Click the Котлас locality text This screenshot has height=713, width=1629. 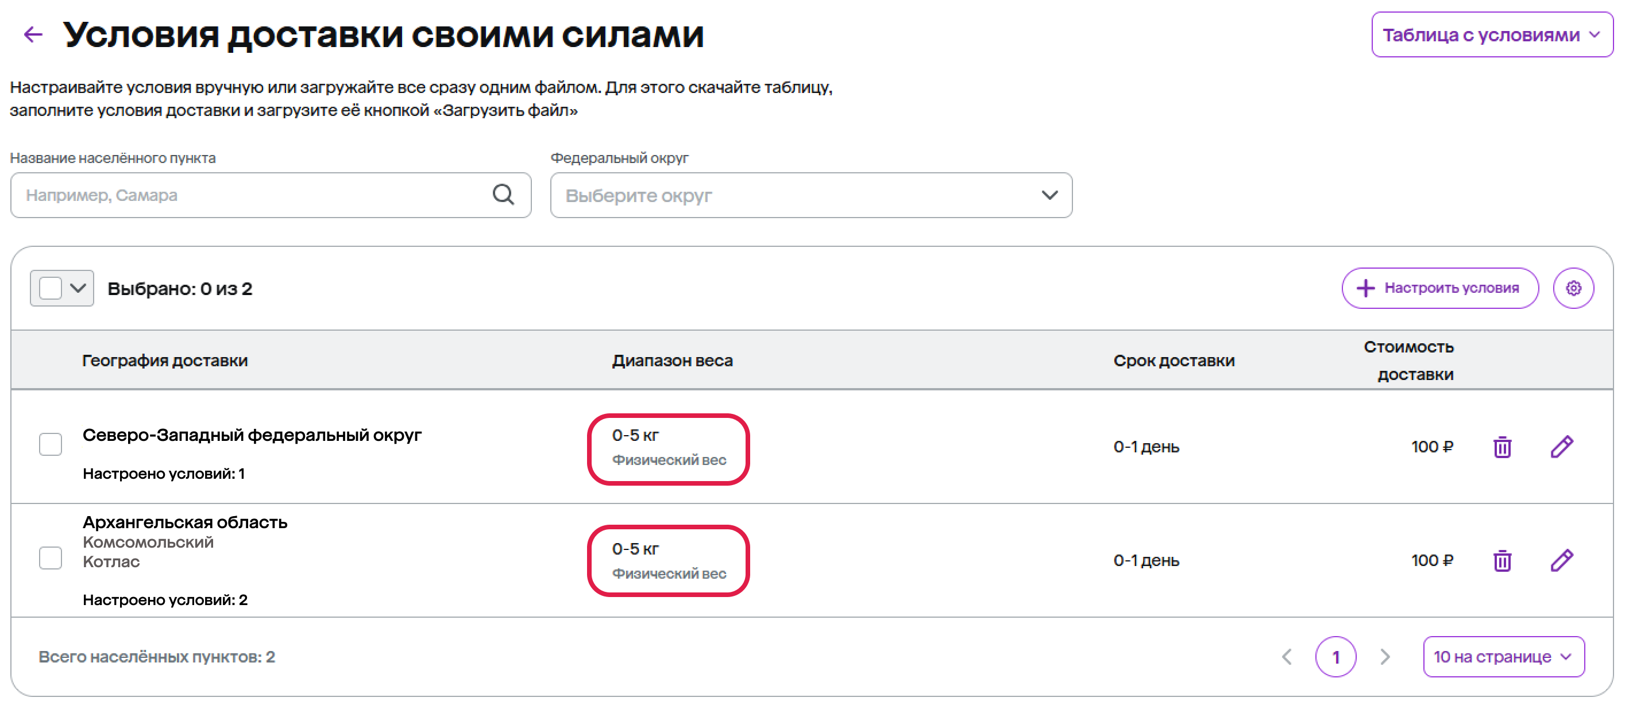(x=111, y=562)
